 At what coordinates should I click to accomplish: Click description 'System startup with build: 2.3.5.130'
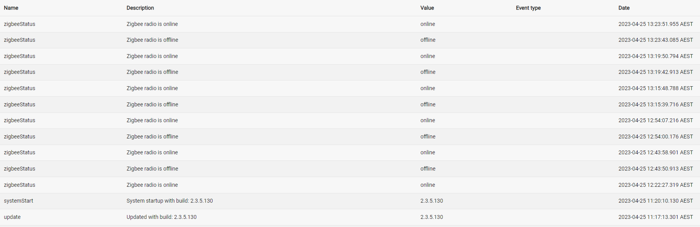click(x=170, y=201)
